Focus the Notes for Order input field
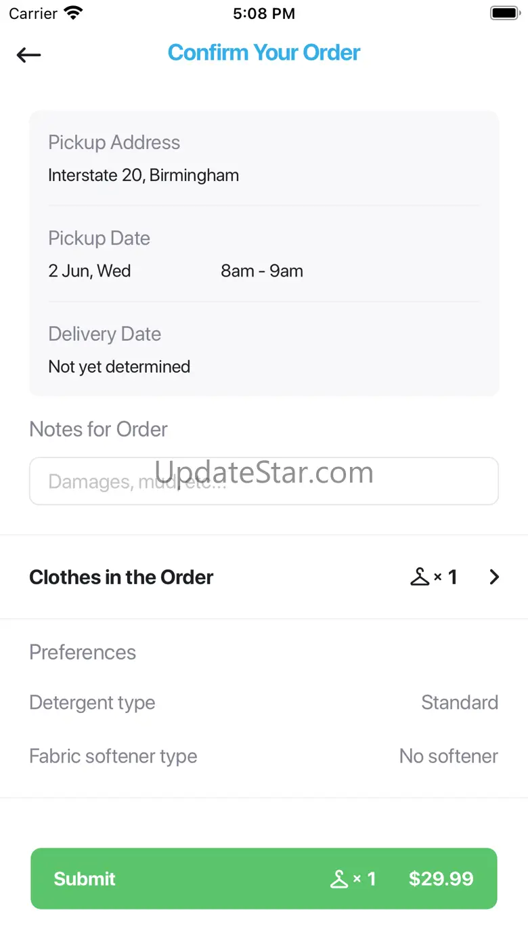528x940 pixels. 264,481
